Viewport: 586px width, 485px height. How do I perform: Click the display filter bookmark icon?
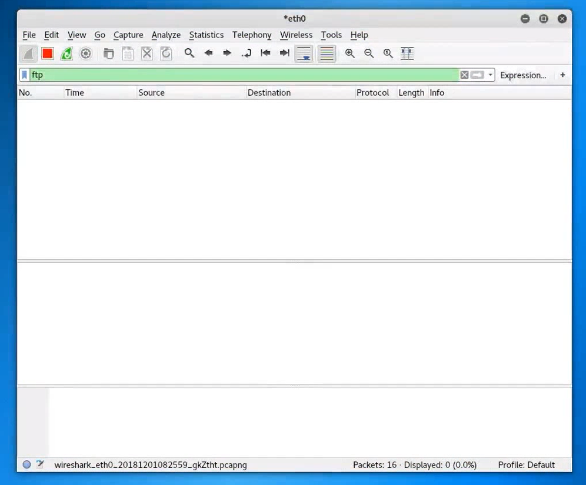click(24, 75)
